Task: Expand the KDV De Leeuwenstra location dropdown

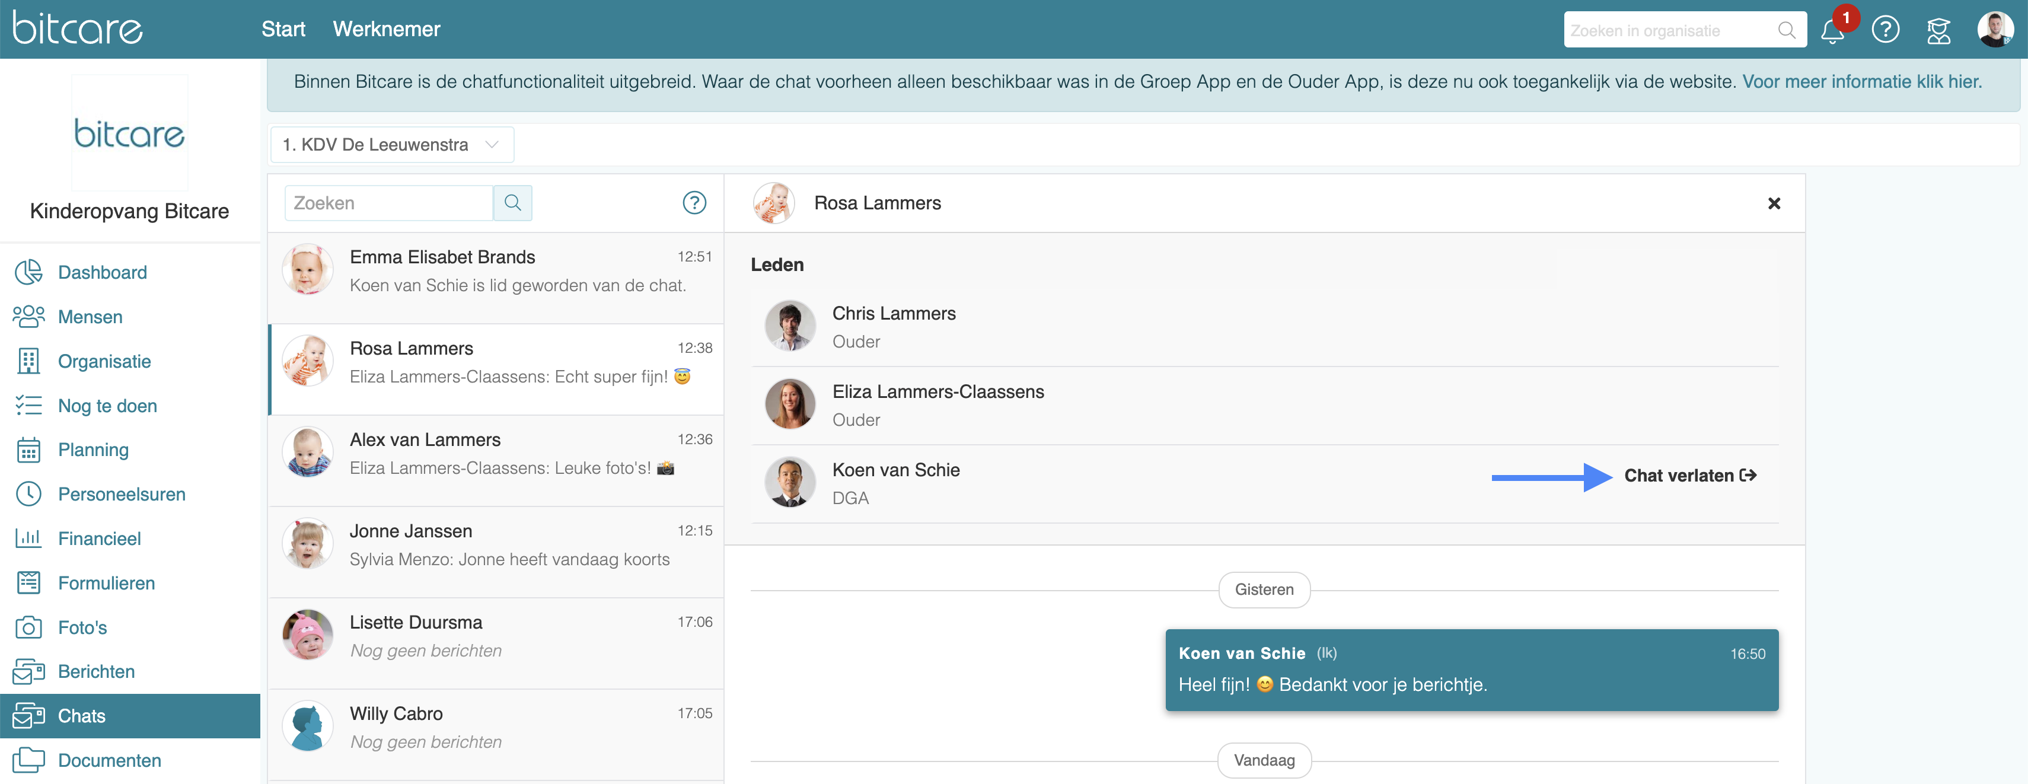Action: click(x=391, y=145)
